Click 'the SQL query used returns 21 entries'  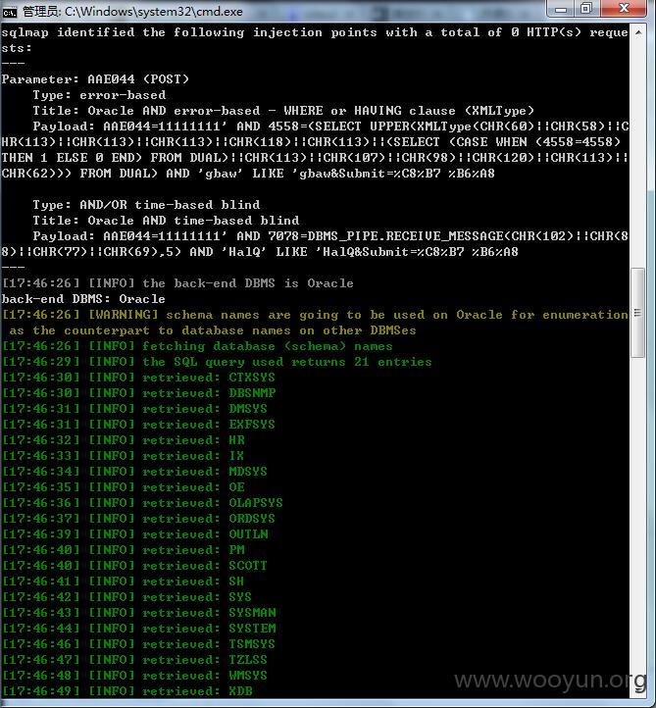217,362
